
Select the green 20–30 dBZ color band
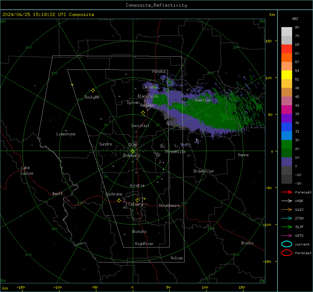pos(287,144)
